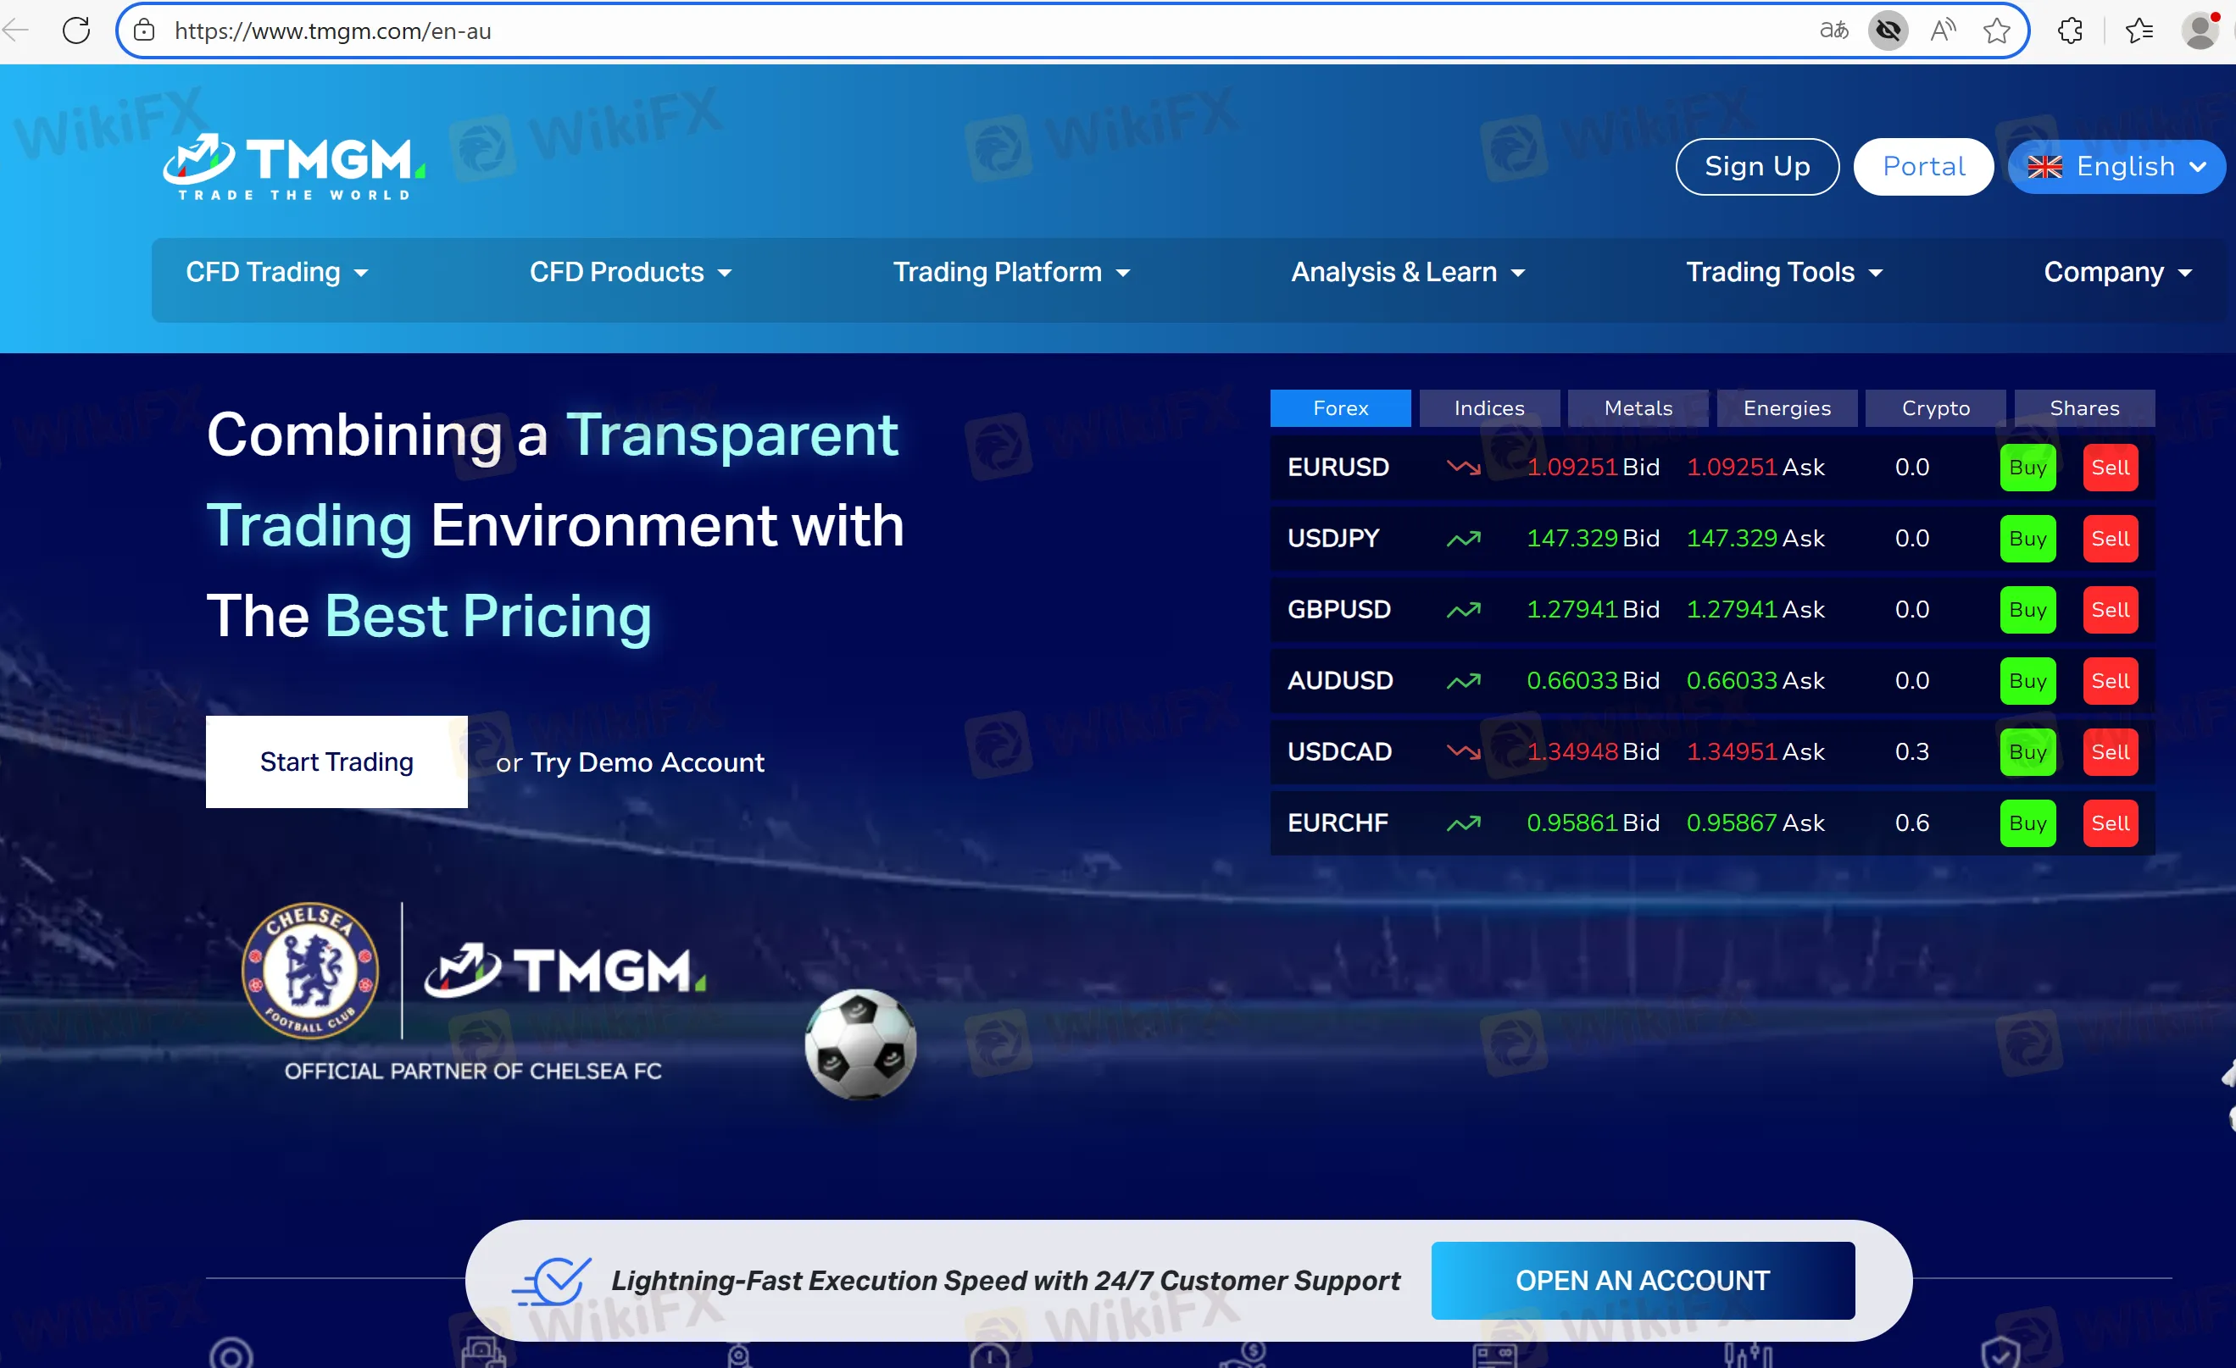Click the translate page icon in address bar
This screenshot has width=2236, height=1368.
(1833, 30)
